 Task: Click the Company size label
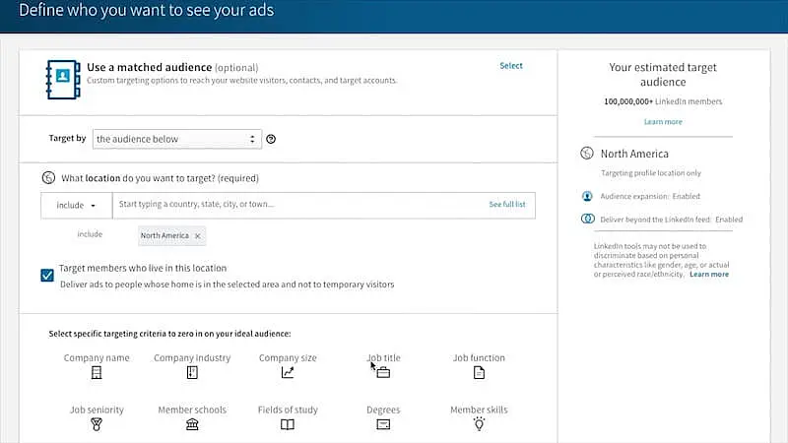point(288,358)
